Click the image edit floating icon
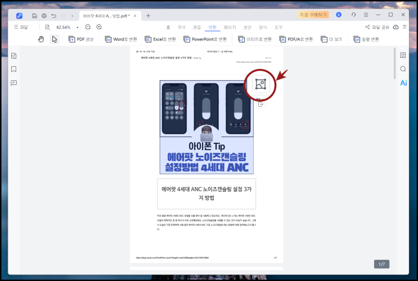418x281 pixels. click(260, 84)
